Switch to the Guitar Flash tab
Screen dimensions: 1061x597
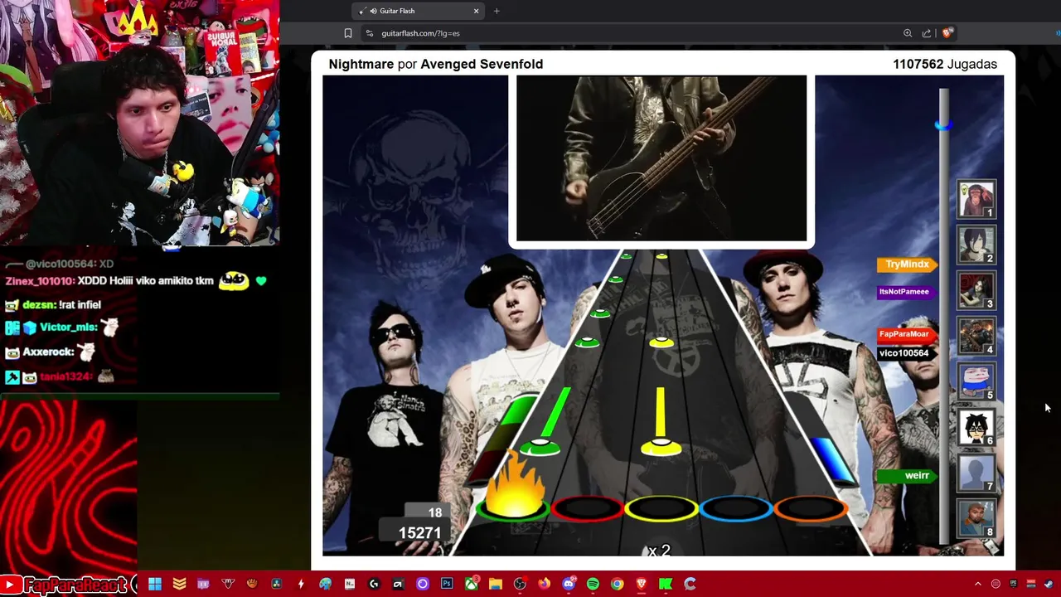417,11
